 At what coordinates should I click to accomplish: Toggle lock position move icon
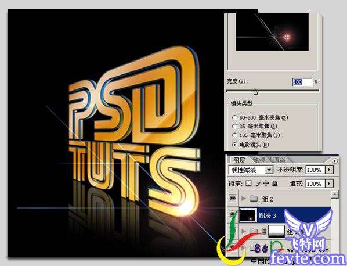click(x=266, y=183)
